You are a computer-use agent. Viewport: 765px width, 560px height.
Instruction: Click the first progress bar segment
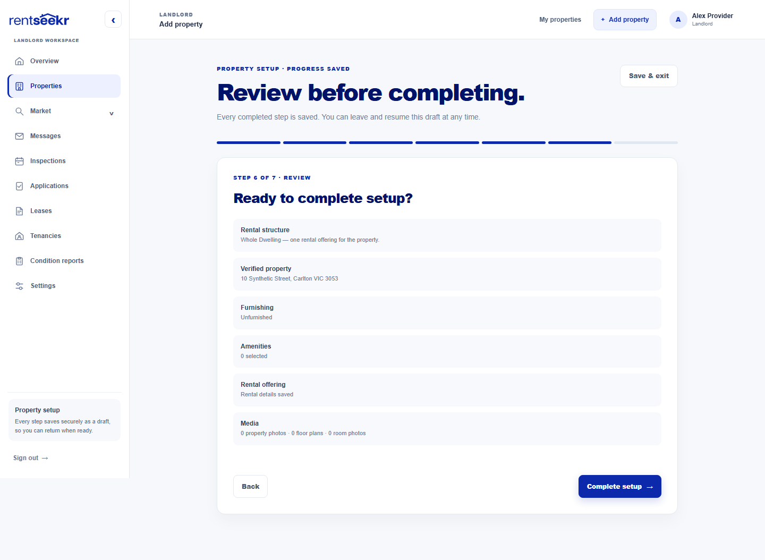pyautogui.click(x=249, y=142)
